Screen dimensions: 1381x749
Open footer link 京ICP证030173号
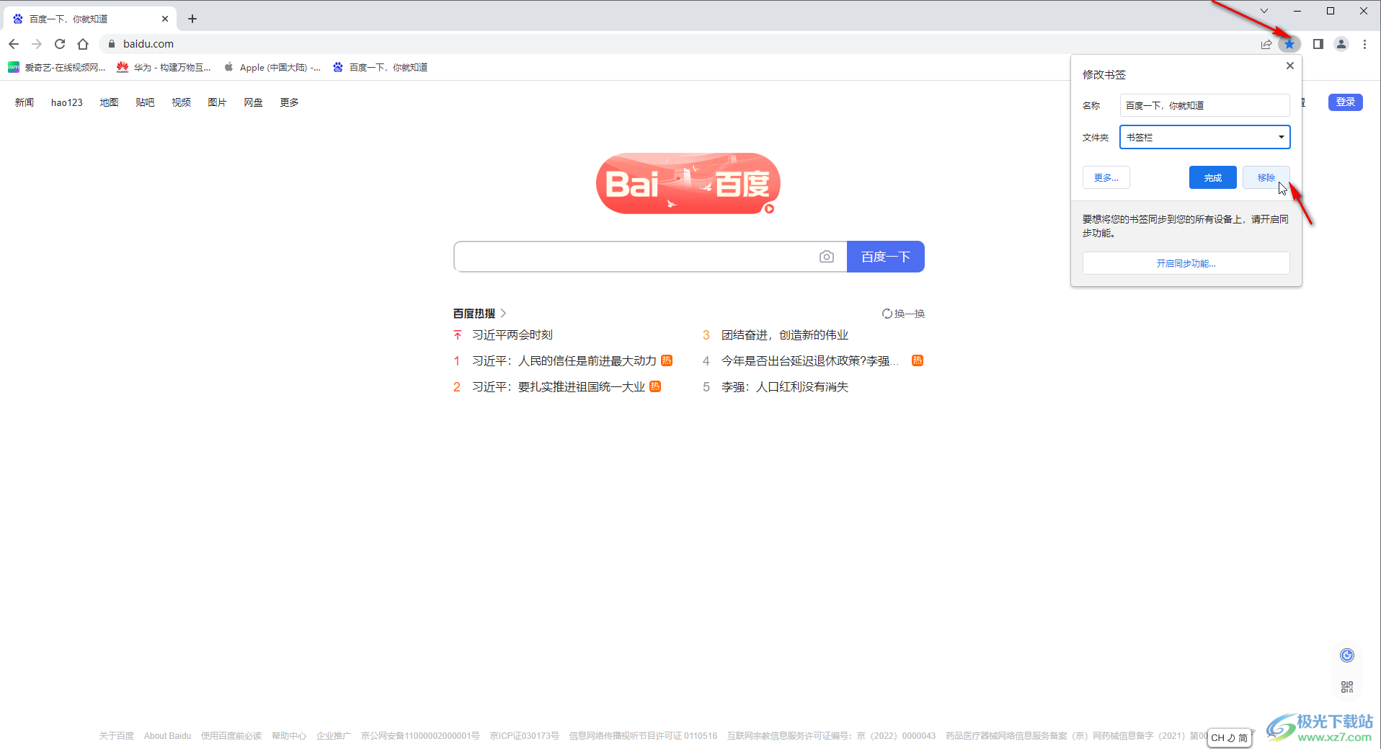pyautogui.click(x=524, y=736)
